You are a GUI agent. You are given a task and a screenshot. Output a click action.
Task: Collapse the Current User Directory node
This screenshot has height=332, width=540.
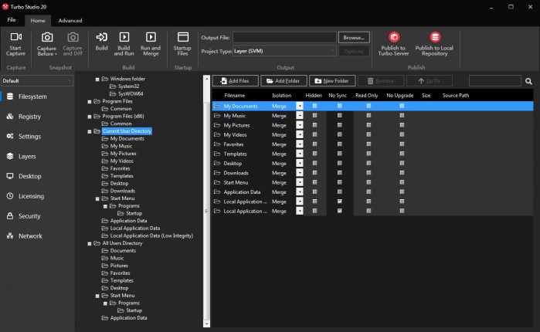tap(90, 131)
